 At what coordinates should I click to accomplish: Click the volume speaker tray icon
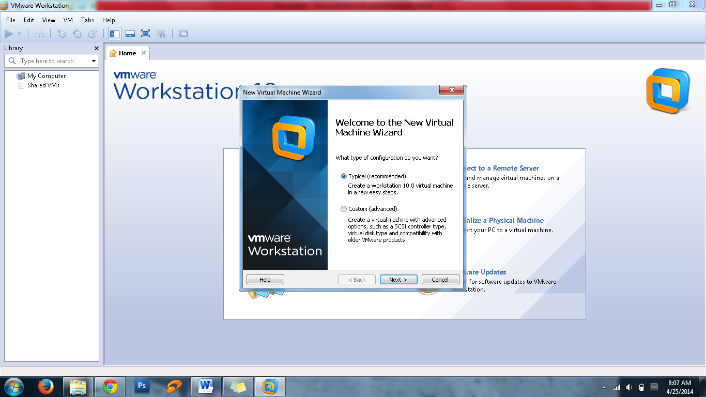tap(629, 387)
